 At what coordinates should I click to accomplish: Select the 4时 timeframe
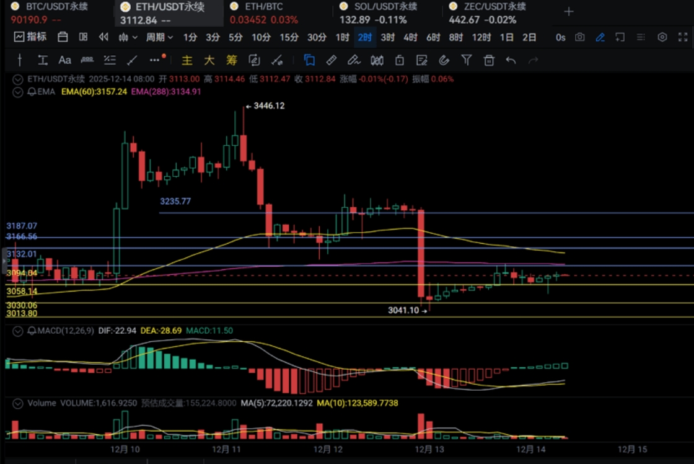410,37
